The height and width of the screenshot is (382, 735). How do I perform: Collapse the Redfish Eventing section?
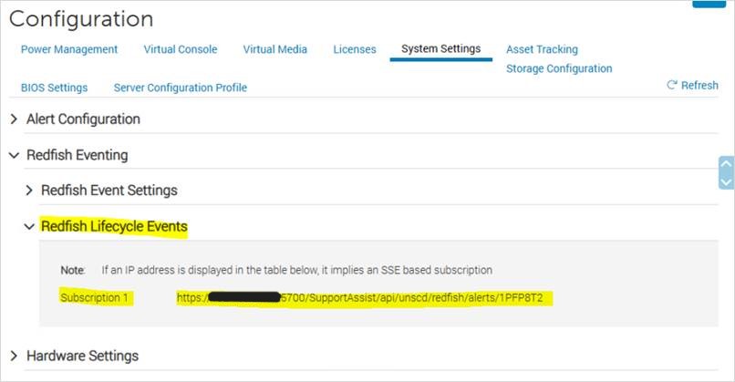click(x=14, y=156)
